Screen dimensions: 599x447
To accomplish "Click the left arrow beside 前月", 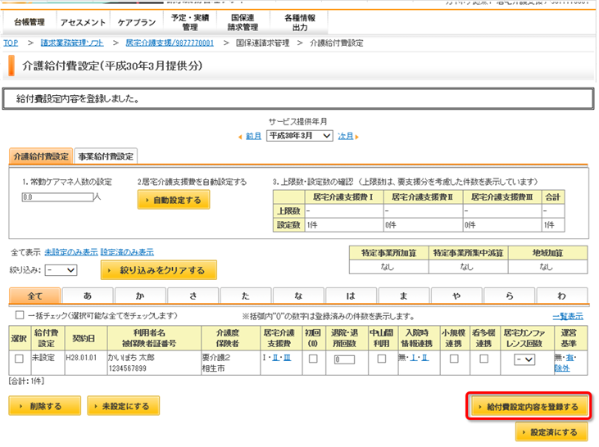I will pos(240,136).
